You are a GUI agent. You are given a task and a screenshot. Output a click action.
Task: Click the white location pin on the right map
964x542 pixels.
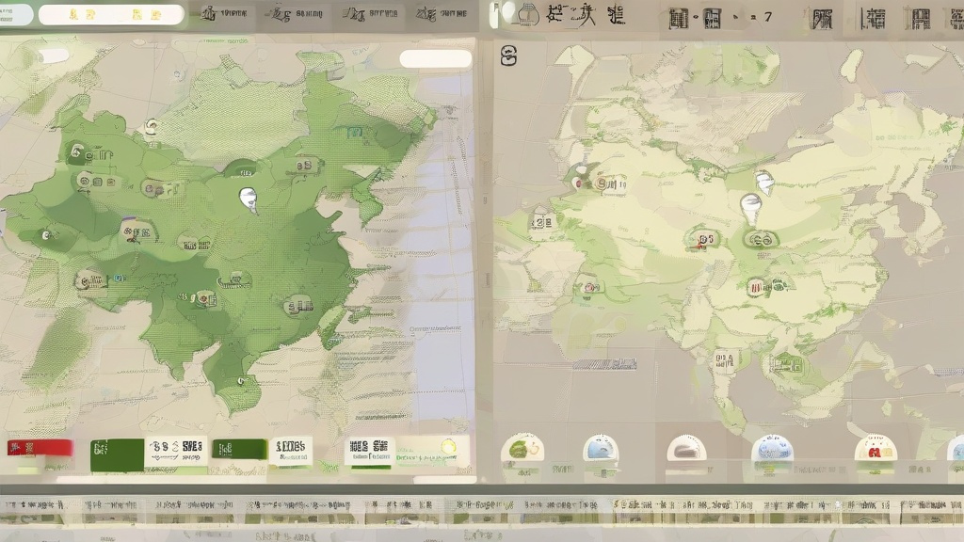click(763, 183)
